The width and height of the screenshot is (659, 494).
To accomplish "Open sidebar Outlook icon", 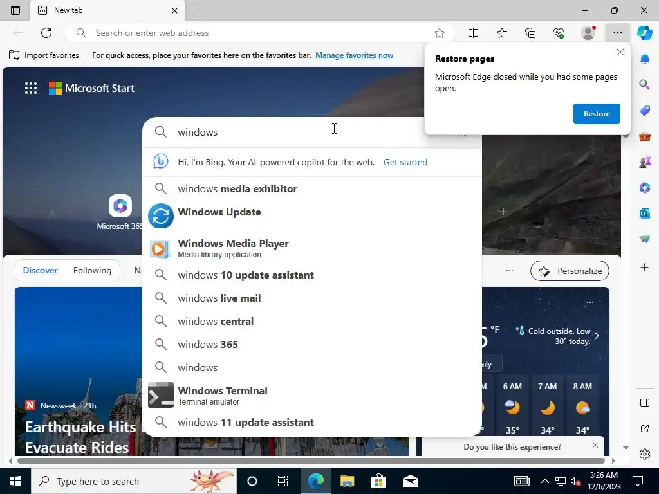I will (x=644, y=214).
